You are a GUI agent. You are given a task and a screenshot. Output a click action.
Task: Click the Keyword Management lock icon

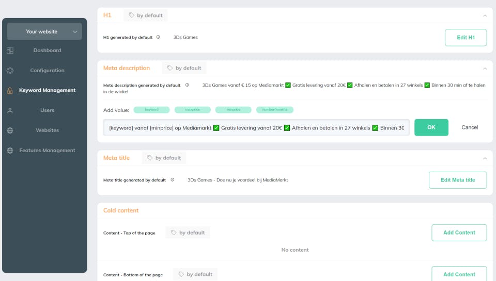point(10,91)
